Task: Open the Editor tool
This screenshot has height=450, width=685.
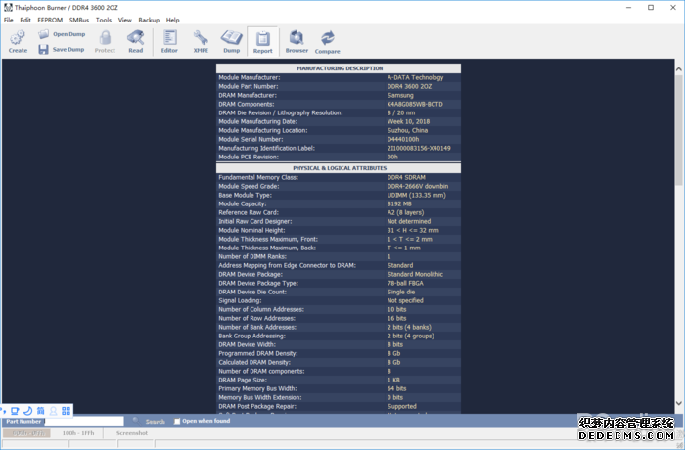Action: point(169,41)
